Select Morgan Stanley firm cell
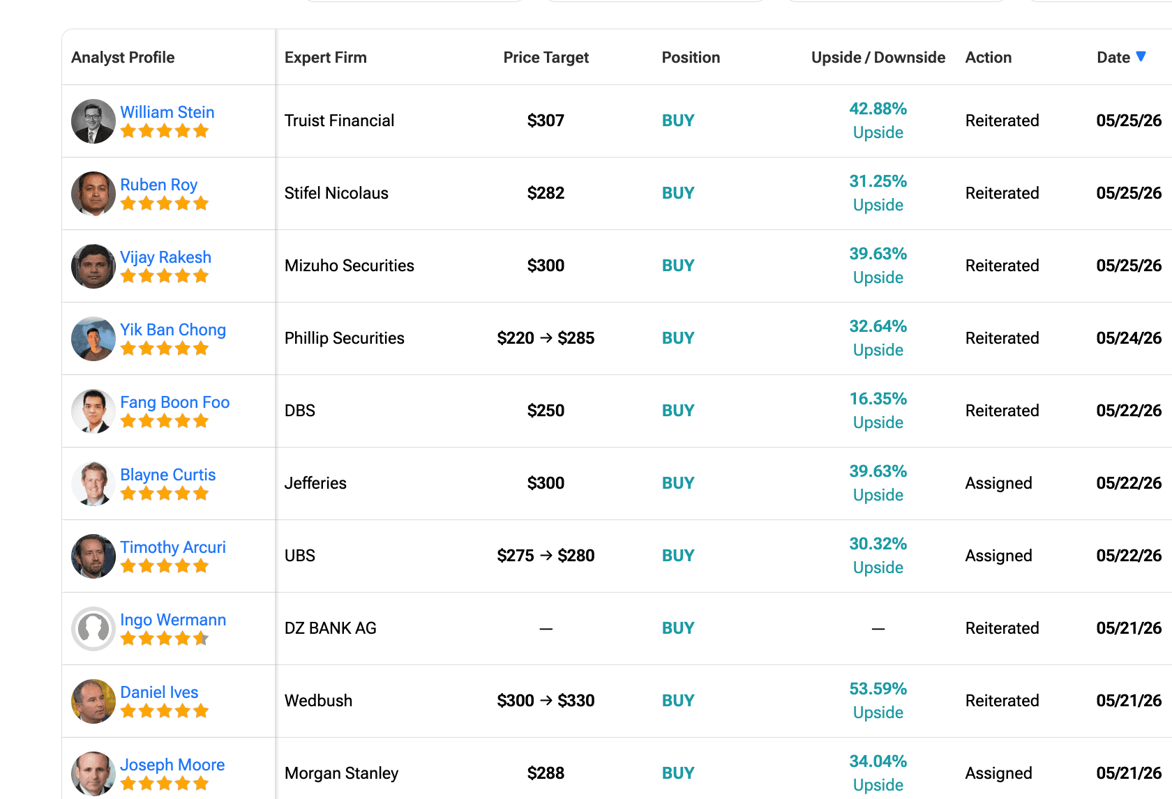 pyautogui.click(x=342, y=773)
